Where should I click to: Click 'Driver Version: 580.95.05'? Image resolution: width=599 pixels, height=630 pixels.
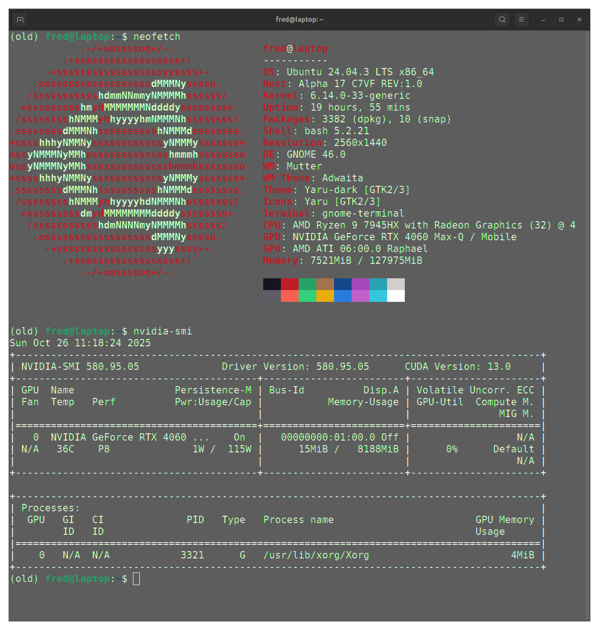pos(295,367)
